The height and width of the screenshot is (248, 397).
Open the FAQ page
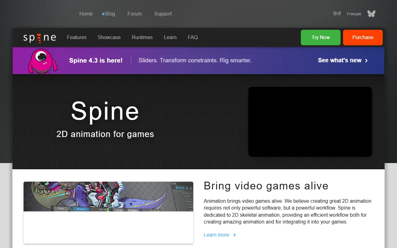click(x=193, y=37)
